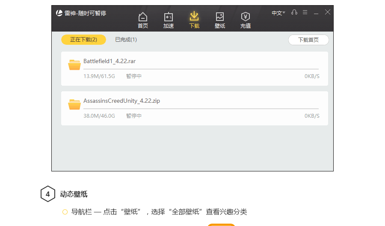The height and width of the screenshot is (226, 385).
Task: Select file name AssassinsCreedUnity_4.22.zip
Action: (x=121, y=101)
